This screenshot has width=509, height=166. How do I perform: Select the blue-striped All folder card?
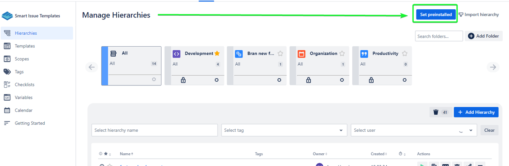[131, 66]
